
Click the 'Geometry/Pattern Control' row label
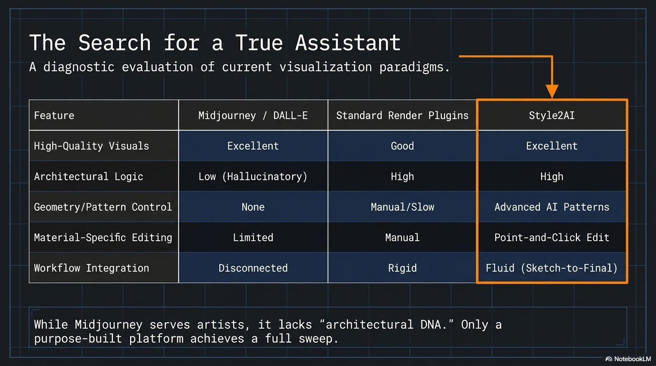[104, 207]
